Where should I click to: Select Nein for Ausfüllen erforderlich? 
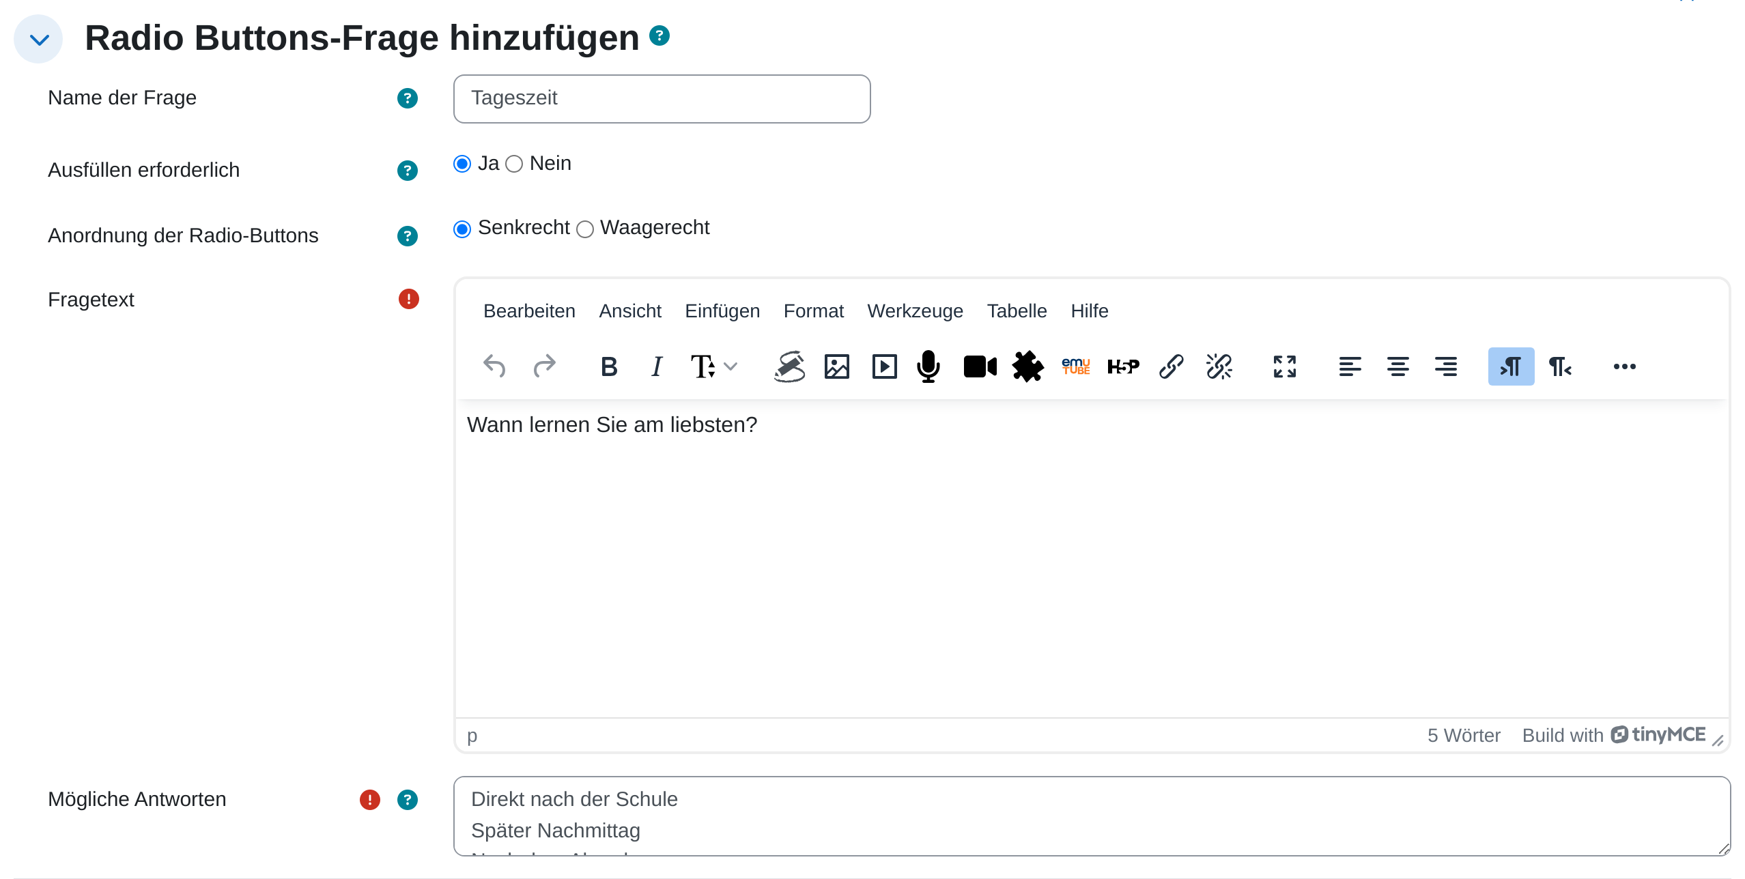[x=514, y=164]
